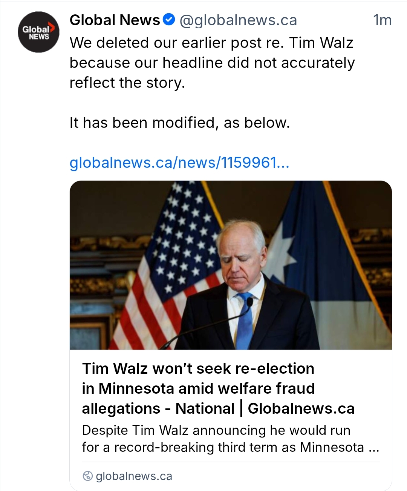
Task: Click the globalnews.ca domain in card footer
Action: 134,476
